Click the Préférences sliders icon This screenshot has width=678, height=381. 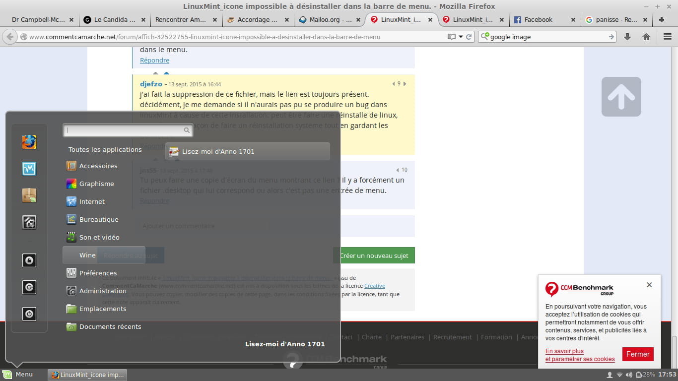click(71, 273)
